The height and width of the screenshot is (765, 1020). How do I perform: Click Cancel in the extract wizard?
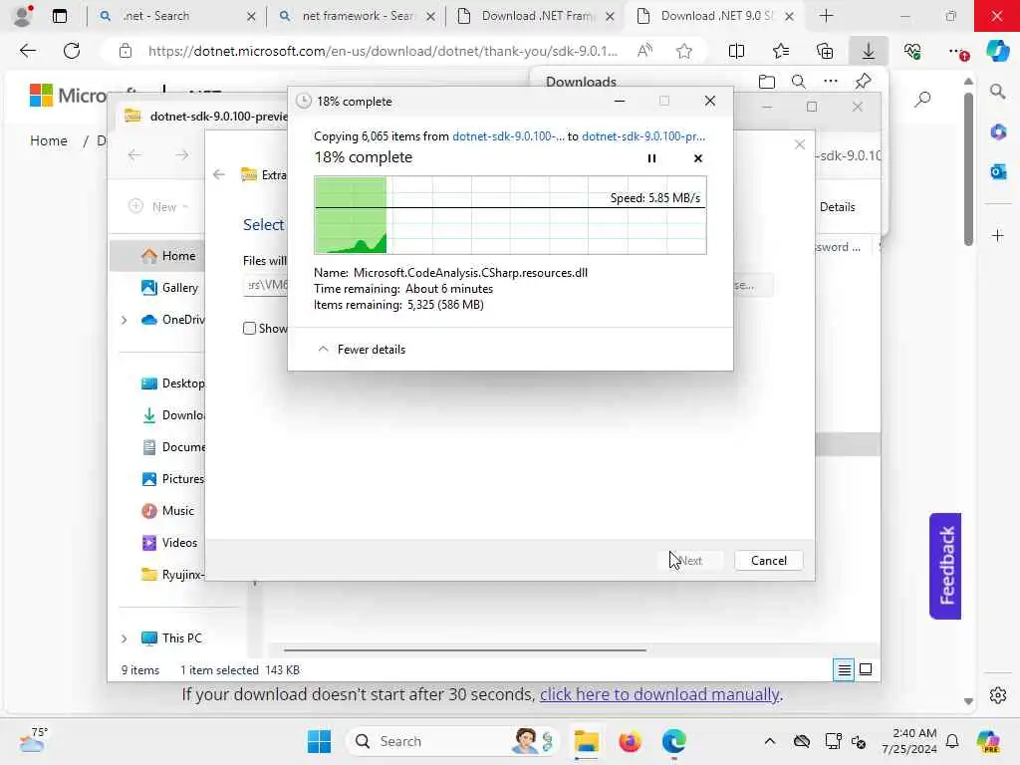click(768, 560)
